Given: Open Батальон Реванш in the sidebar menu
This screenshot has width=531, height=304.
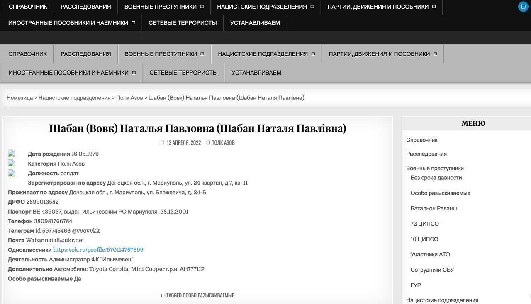Looking at the screenshot, I should [x=434, y=208].
